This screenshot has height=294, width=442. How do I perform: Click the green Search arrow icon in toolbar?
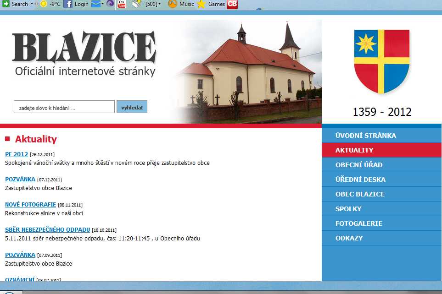(x=6, y=4)
